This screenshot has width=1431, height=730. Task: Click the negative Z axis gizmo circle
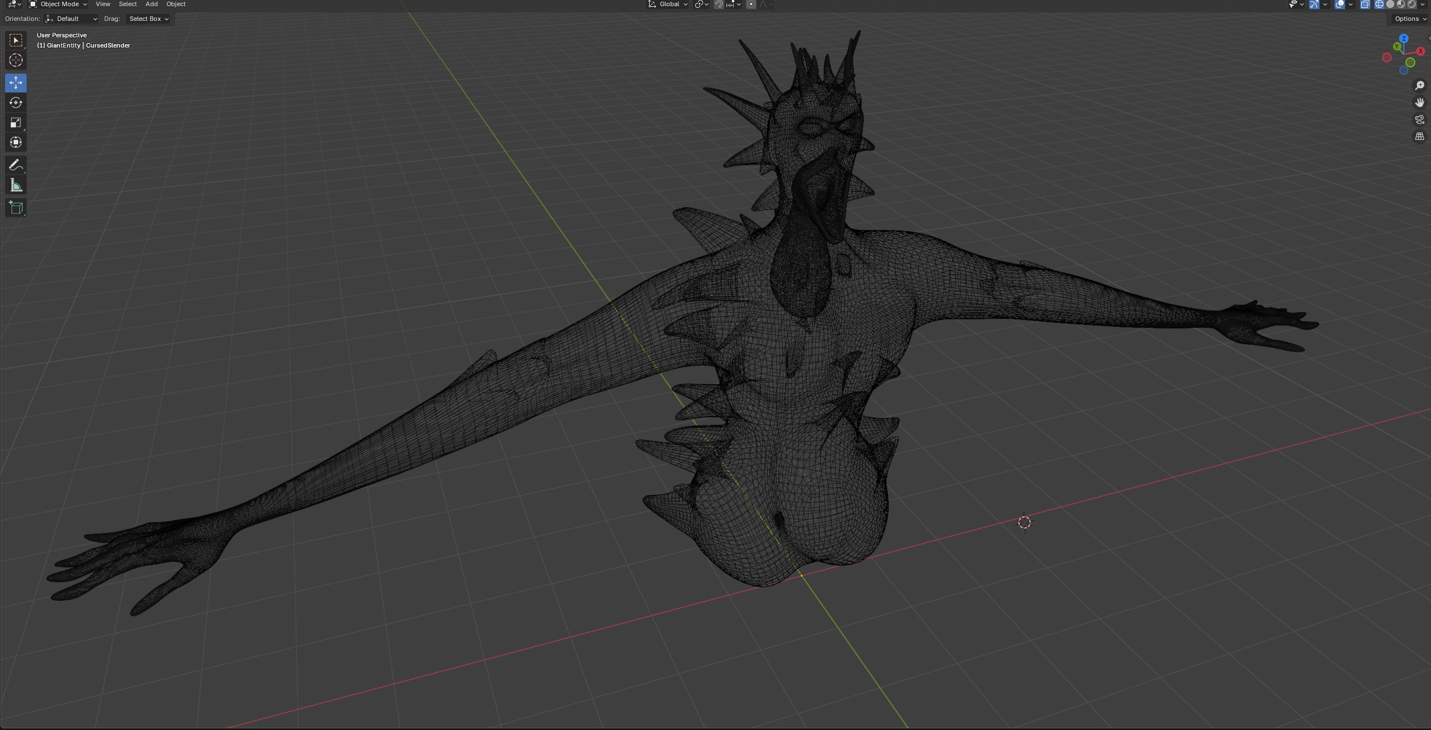point(1404,70)
